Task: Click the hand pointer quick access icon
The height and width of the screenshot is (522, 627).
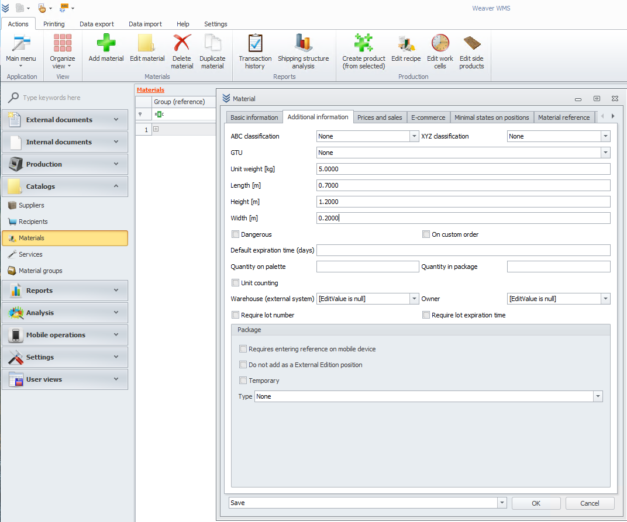Action: (x=42, y=8)
